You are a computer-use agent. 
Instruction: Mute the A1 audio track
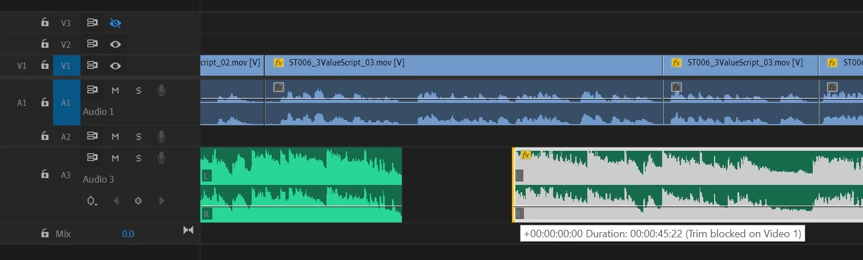click(115, 90)
